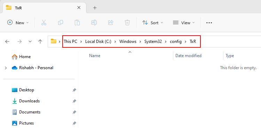The height and width of the screenshot is (128, 261).
Task: Sort by the Type column header
Action: point(230,56)
